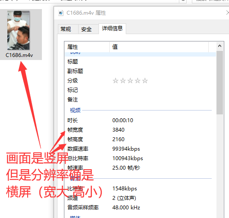Click the 值 column header

coord(159,47)
